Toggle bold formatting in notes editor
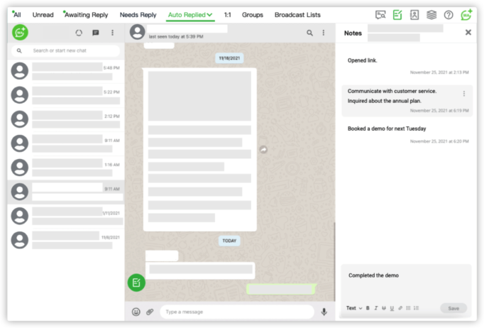Viewport: 484px width, 328px height. (x=368, y=308)
